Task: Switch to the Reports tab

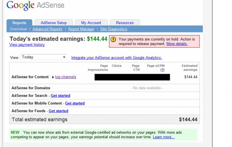Action: tap(19, 23)
